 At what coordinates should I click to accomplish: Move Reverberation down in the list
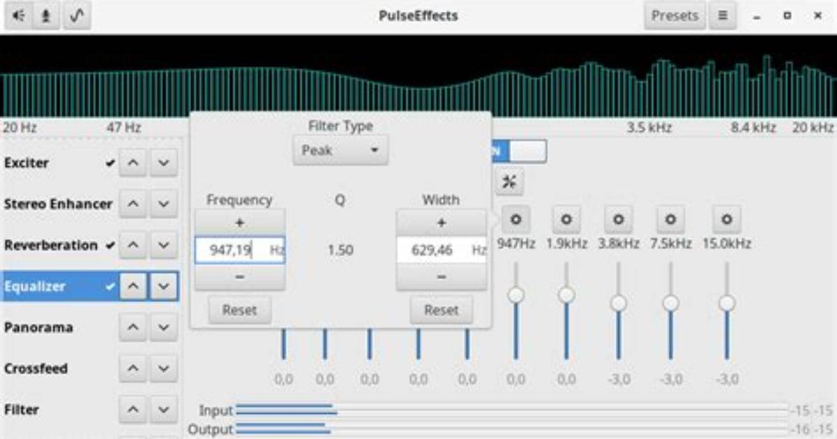tap(163, 245)
